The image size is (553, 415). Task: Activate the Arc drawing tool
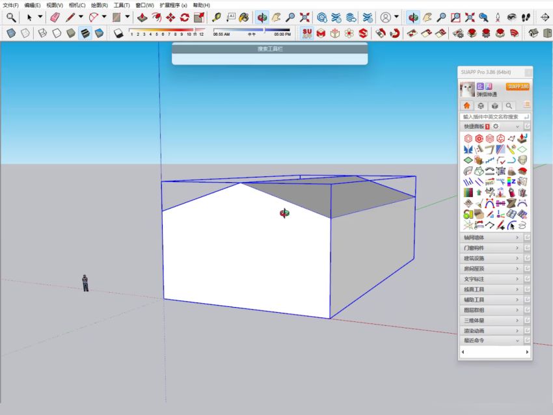94,18
